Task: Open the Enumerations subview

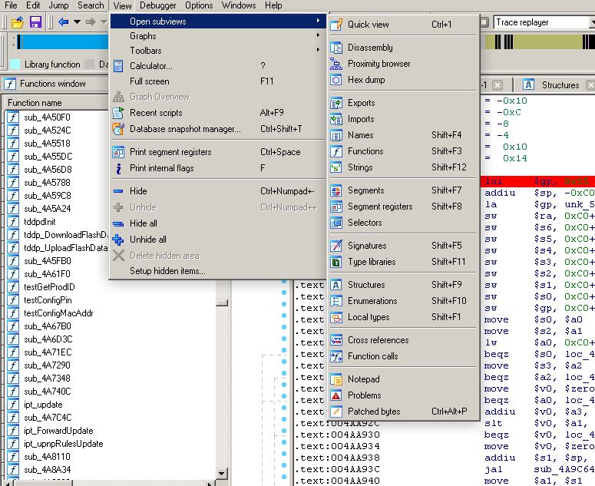Action: (403, 301)
